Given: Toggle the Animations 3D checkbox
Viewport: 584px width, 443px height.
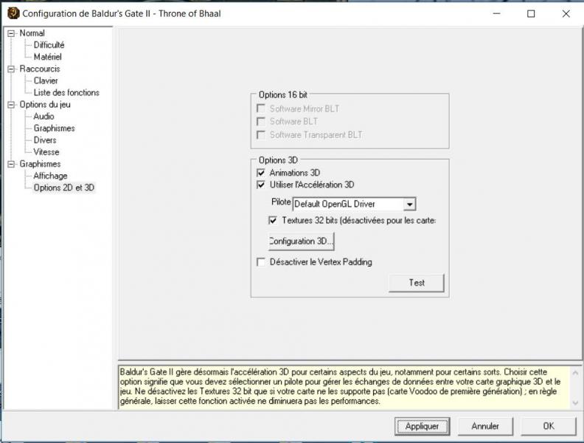Looking at the screenshot, I should point(261,173).
